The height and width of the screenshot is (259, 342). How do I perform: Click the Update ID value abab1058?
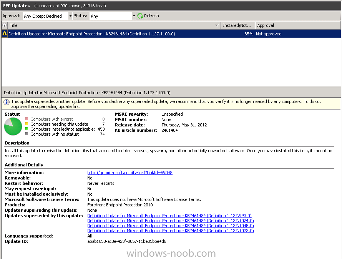point(127,241)
